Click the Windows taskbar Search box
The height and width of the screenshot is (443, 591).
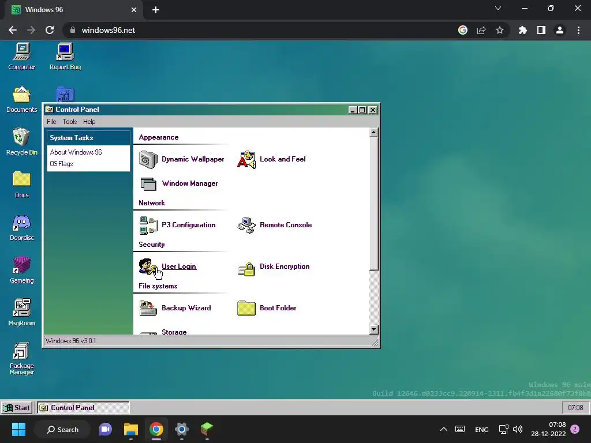(x=62, y=429)
